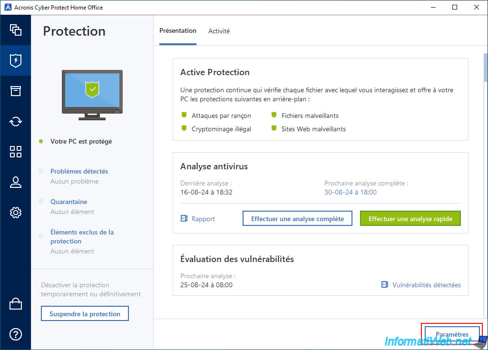
Task: Open the Paramètres button
Action: pos(452,334)
